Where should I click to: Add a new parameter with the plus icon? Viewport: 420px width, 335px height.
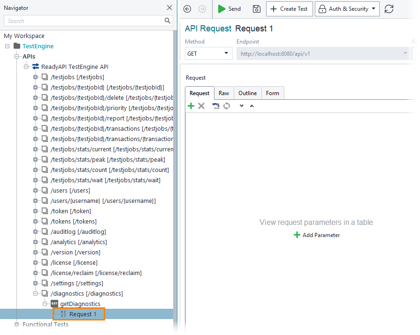pos(191,106)
